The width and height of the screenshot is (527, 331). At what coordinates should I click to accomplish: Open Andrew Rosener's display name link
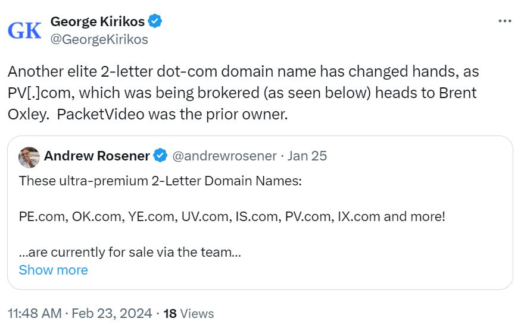[x=96, y=156]
